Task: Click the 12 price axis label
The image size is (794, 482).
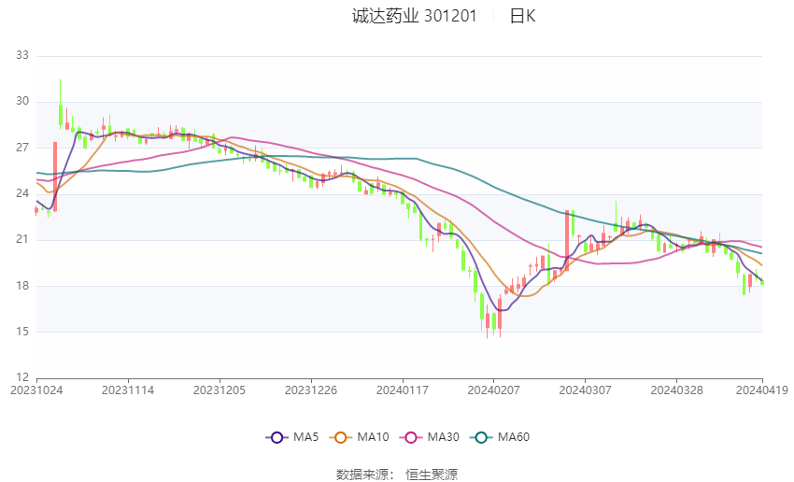Action: coord(22,377)
